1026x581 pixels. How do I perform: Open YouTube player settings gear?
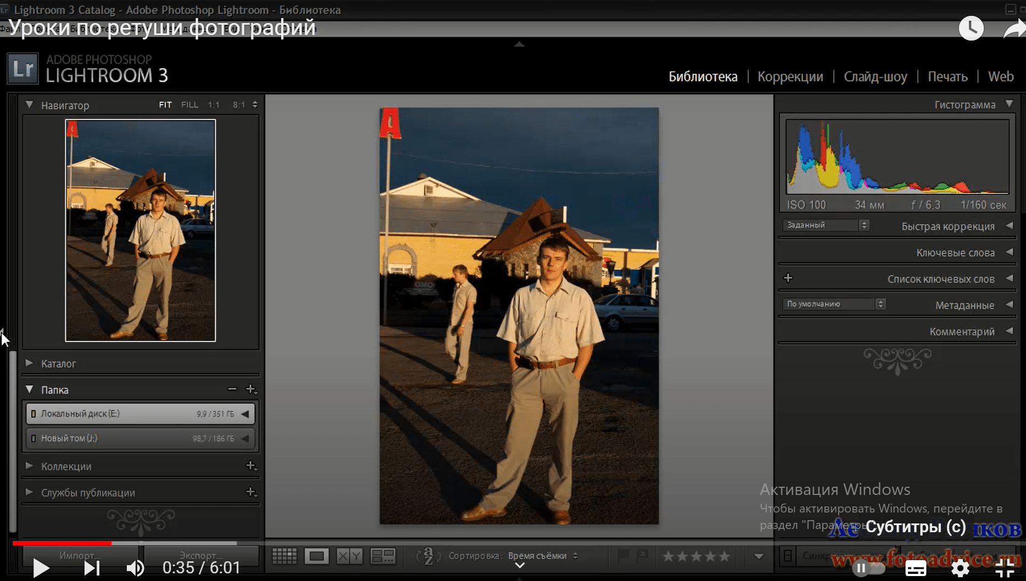tap(960, 568)
